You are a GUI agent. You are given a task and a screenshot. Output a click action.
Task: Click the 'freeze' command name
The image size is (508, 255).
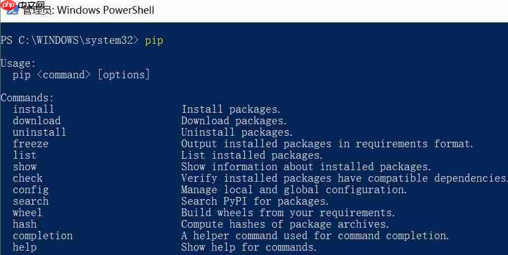pyautogui.click(x=31, y=144)
